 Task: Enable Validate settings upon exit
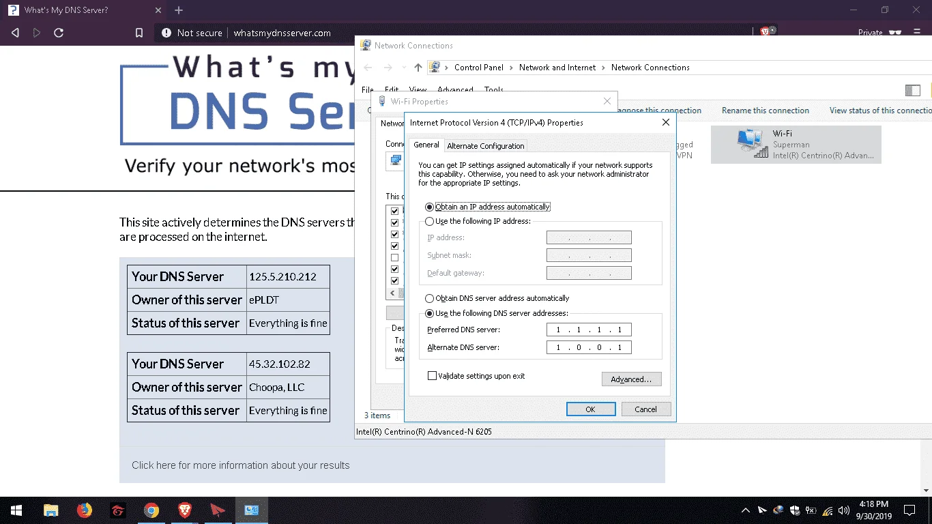coord(476,376)
